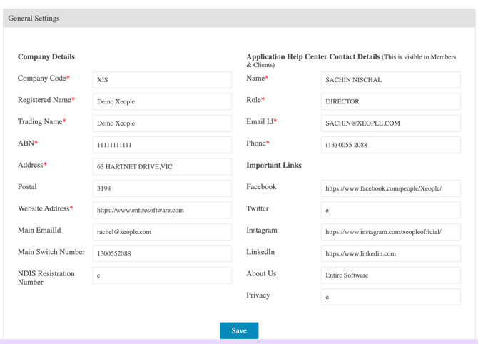Focus the Instagram URL field
This screenshot has height=344, width=478.
point(390,232)
